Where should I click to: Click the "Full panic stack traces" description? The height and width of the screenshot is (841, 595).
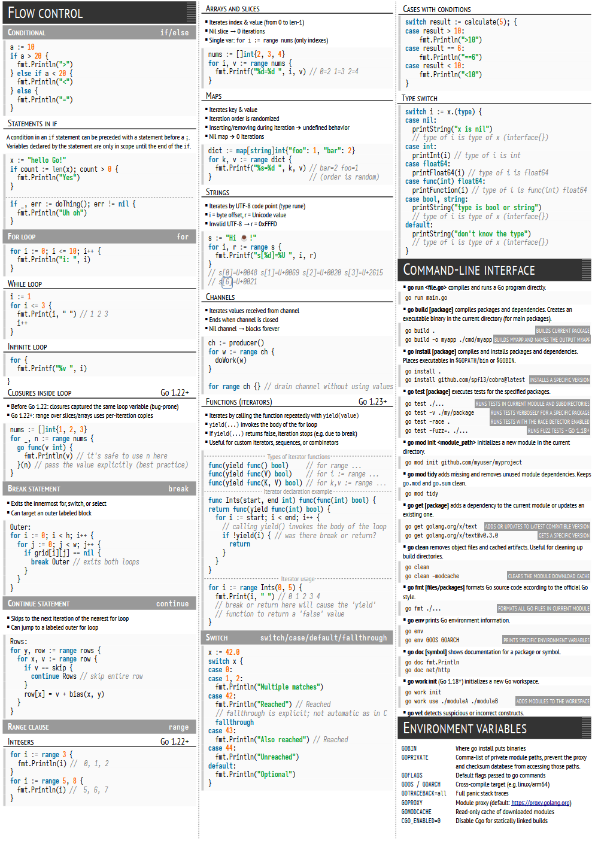[482, 793]
